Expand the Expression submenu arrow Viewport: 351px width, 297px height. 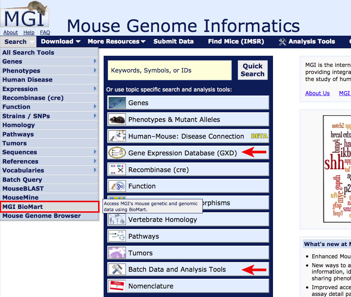(x=95, y=88)
